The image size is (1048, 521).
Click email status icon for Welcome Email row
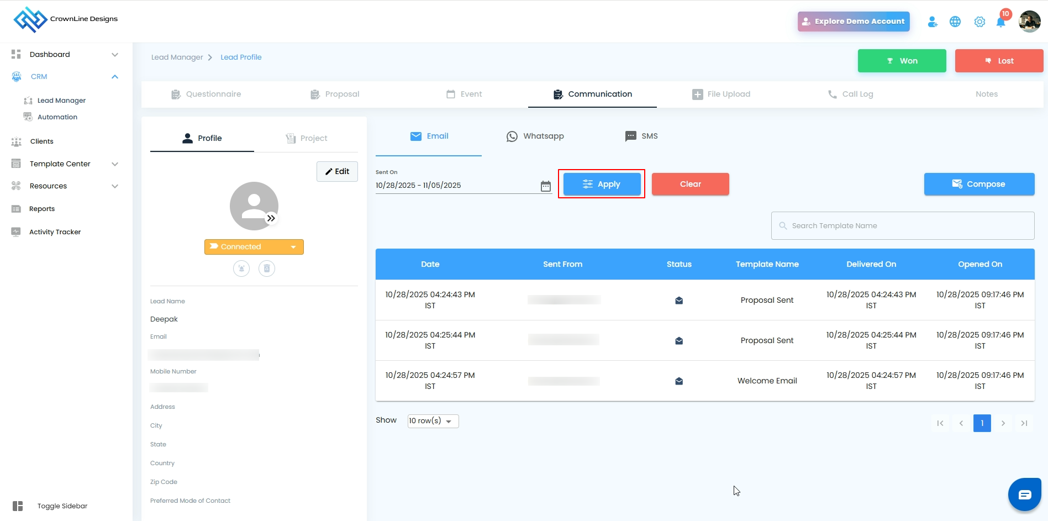tap(679, 381)
